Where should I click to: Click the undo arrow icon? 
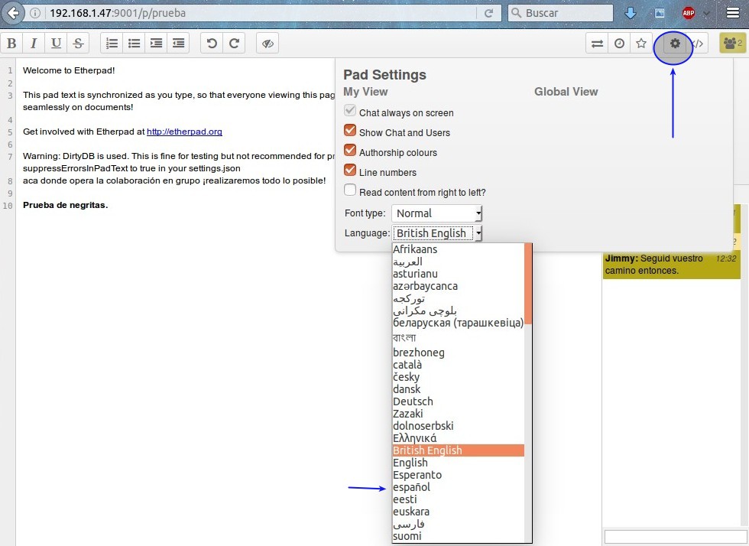click(x=212, y=44)
